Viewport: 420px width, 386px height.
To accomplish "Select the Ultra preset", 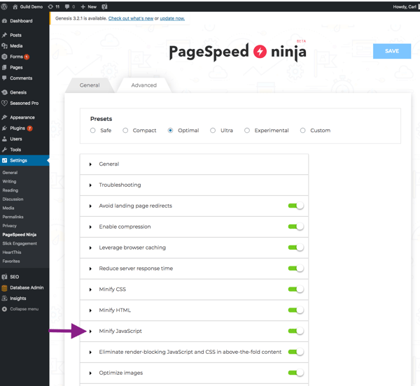I will (213, 131).
